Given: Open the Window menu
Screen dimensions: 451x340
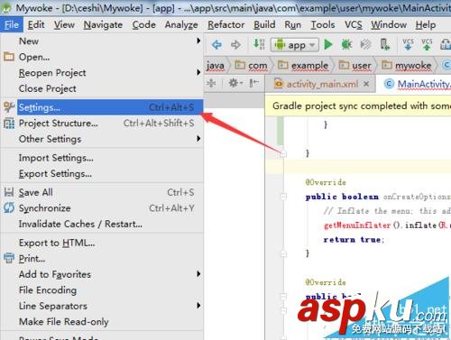Looking at the screenshot, I should coord(389,24).
